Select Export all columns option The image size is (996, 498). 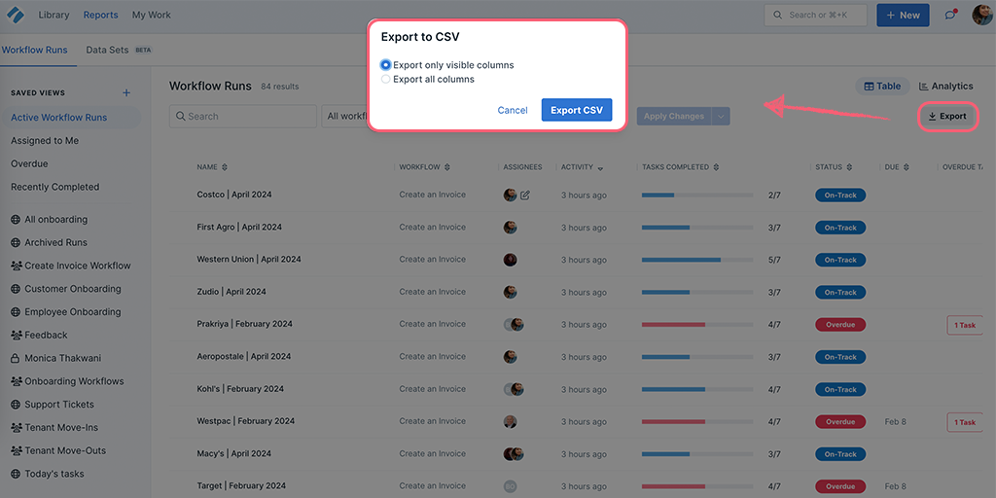[x=386, y=80]
